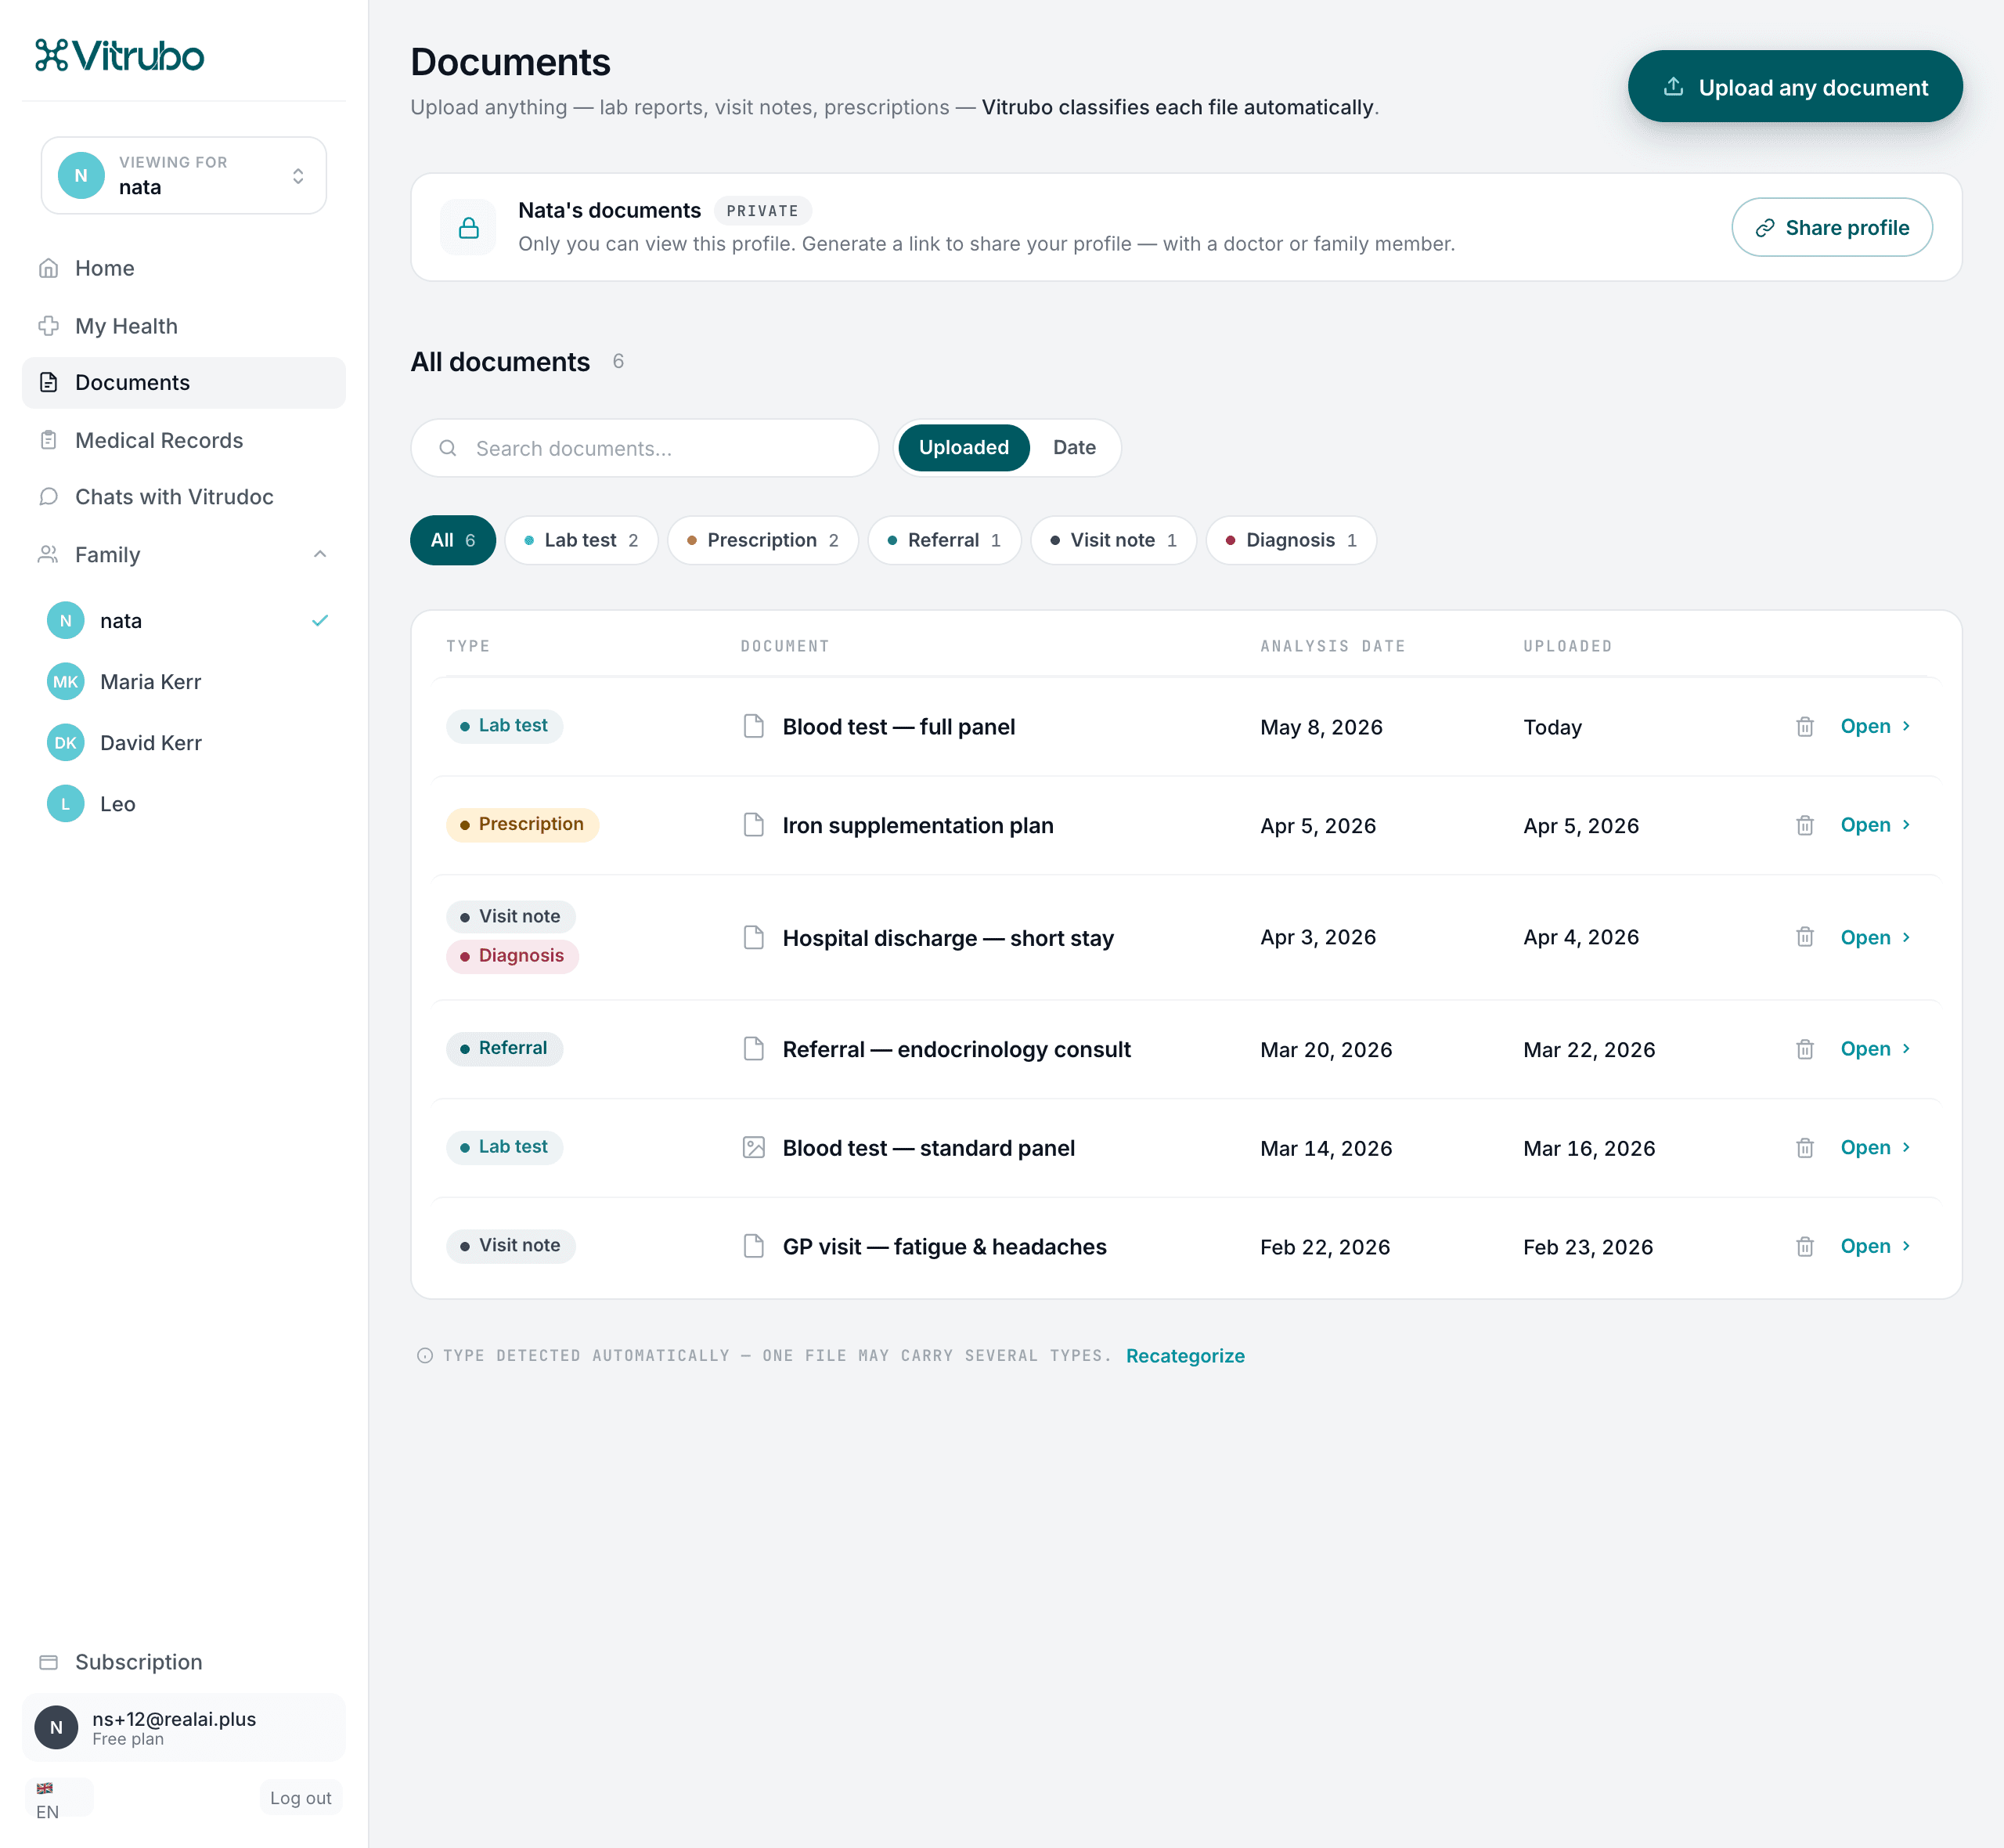Click trash icon for Referral endocrinology consult

[1804, 1049]
